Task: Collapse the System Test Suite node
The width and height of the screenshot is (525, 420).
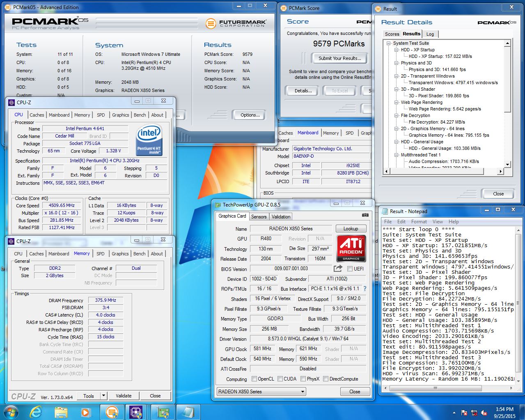Action: pyautogui.click(x=389, y=43)
